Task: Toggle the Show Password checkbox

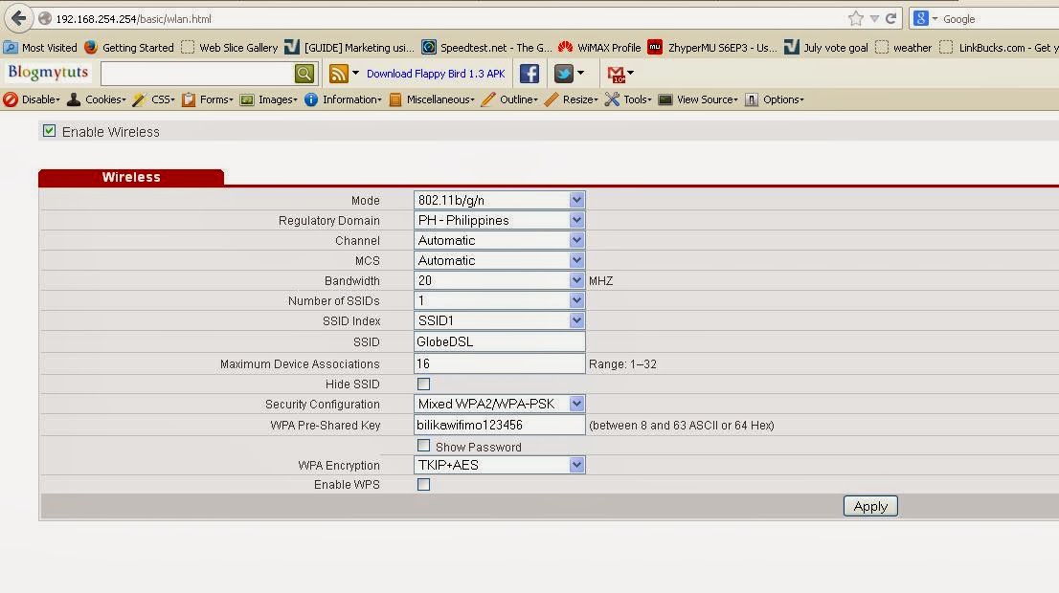Action: click(x=423, y=446)
